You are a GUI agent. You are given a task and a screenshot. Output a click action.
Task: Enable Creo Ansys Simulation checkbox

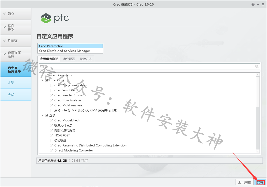(52, 85)
